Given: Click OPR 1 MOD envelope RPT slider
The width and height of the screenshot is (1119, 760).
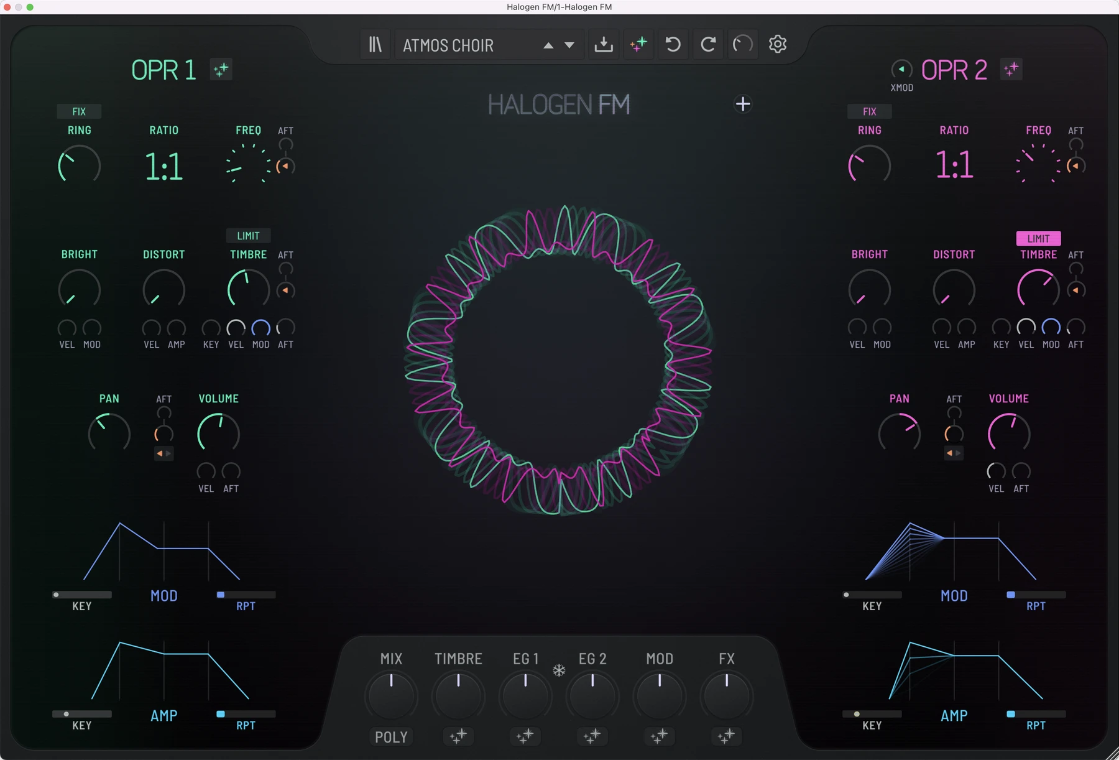Looking at the screenshot, I should click(x=246, y=595).
